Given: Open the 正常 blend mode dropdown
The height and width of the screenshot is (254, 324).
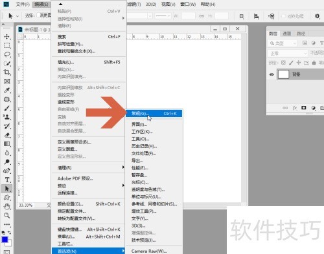Looking at the screenshot, I should [288, 53].
